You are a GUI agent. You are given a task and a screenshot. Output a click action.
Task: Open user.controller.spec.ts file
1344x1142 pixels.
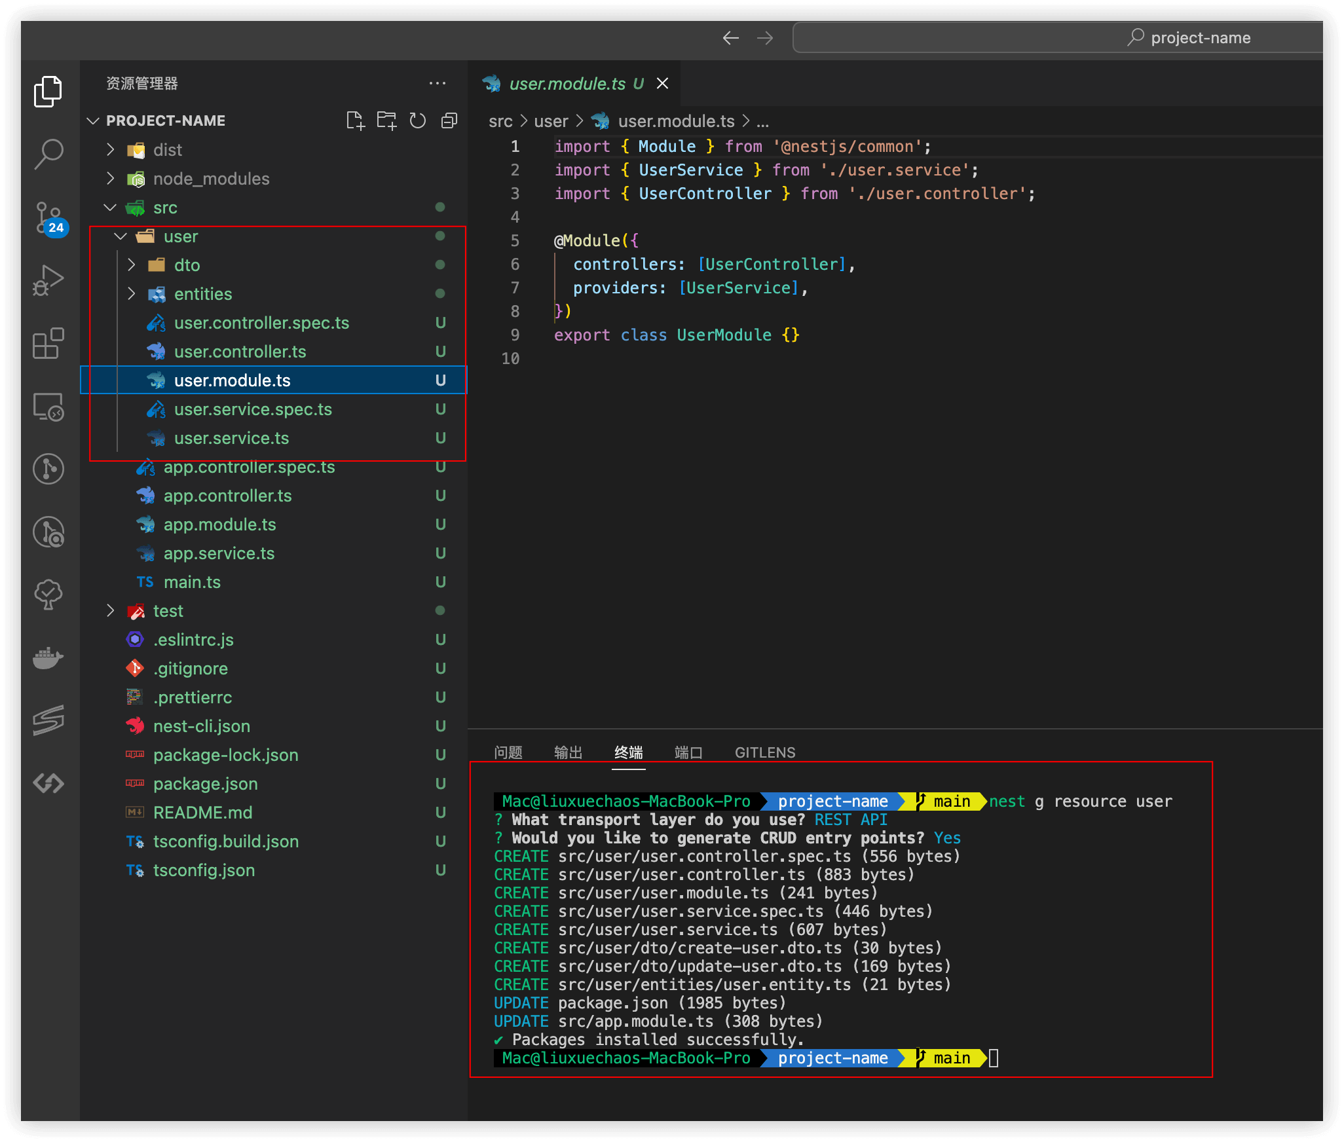pos(273,323)
